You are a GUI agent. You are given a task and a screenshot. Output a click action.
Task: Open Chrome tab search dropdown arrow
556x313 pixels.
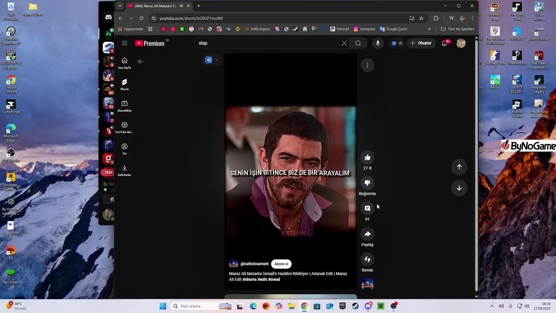pyautogui.click(x=120, y=6)
